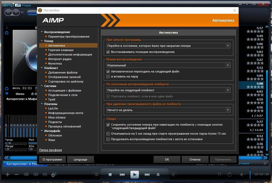The width and height of the screenshot is (272, 183).
Task: Click the 'Отмена' button
Action: [x=195, y=159]
